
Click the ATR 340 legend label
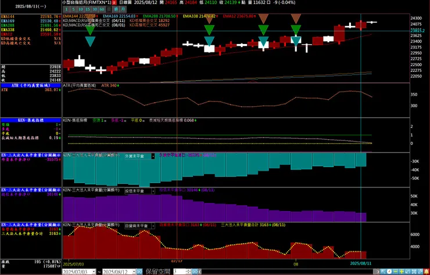110,85
